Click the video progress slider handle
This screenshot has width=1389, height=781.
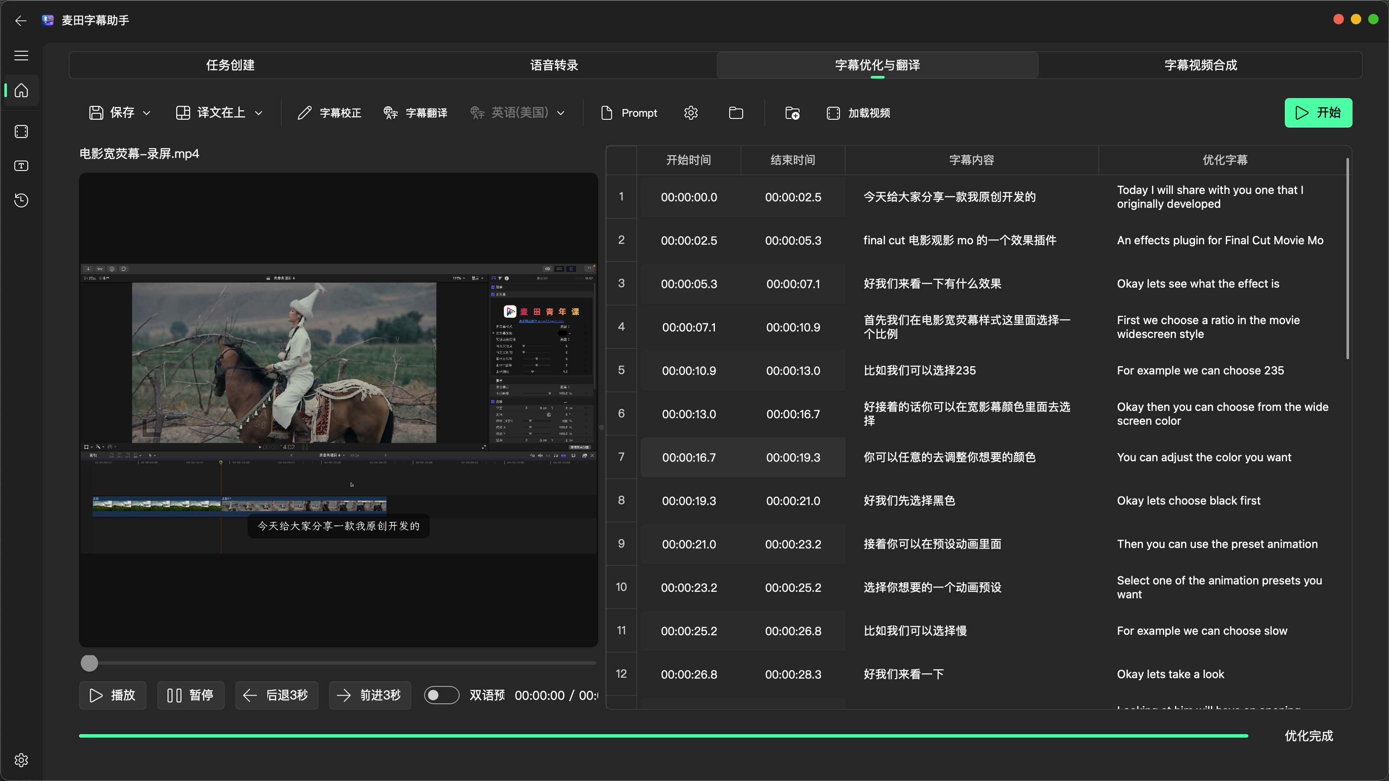(x=89, y=663)
